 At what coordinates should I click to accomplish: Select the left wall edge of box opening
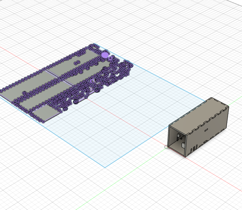point(169,136)
